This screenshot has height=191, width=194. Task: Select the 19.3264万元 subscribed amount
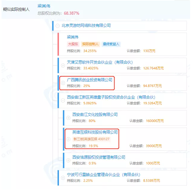(152, 103)
